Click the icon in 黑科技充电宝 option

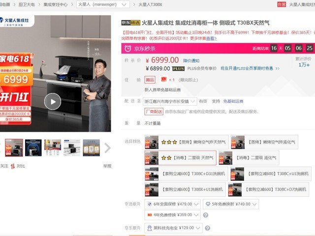(x=150, y=228)
